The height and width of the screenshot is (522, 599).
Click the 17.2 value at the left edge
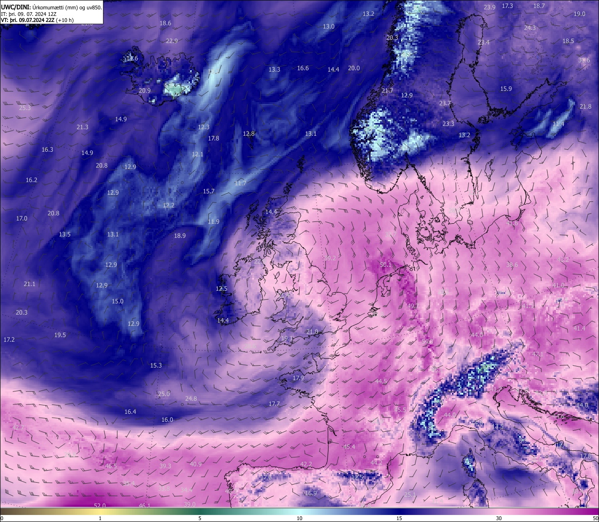tap(9, 340)
